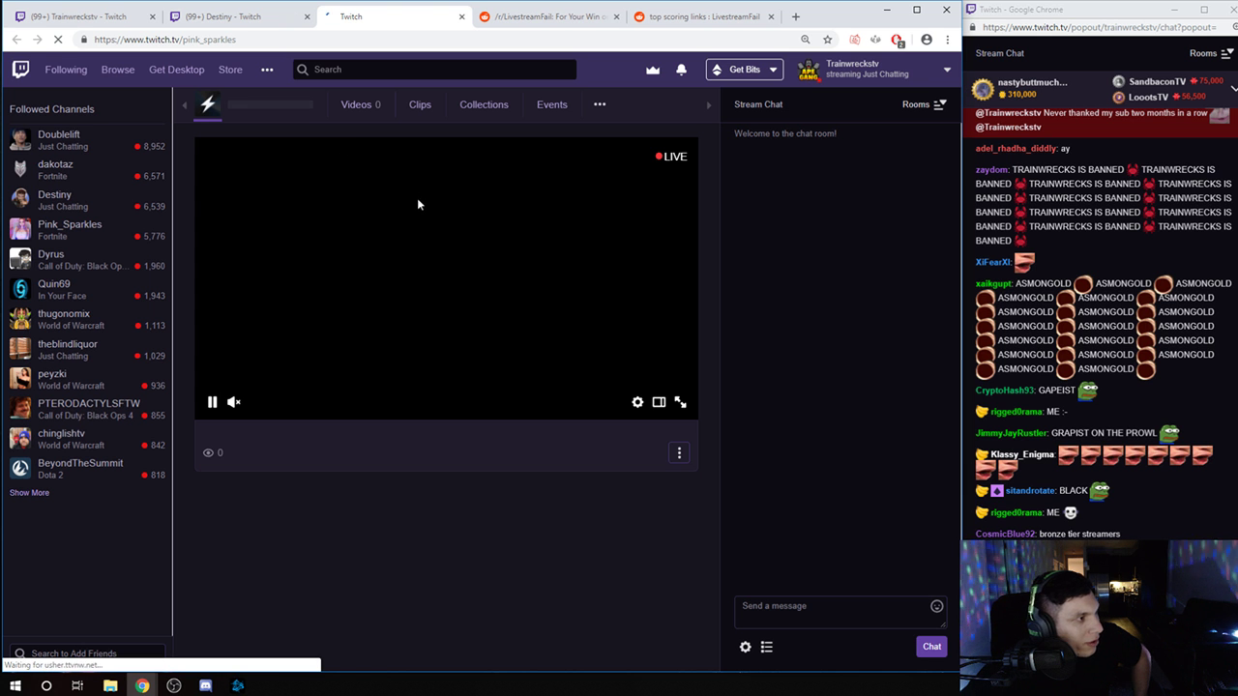Expand the bits leaderboard chevron in popout chat
This screenshot has height=696, width=1238.
tap(1234, 88)
